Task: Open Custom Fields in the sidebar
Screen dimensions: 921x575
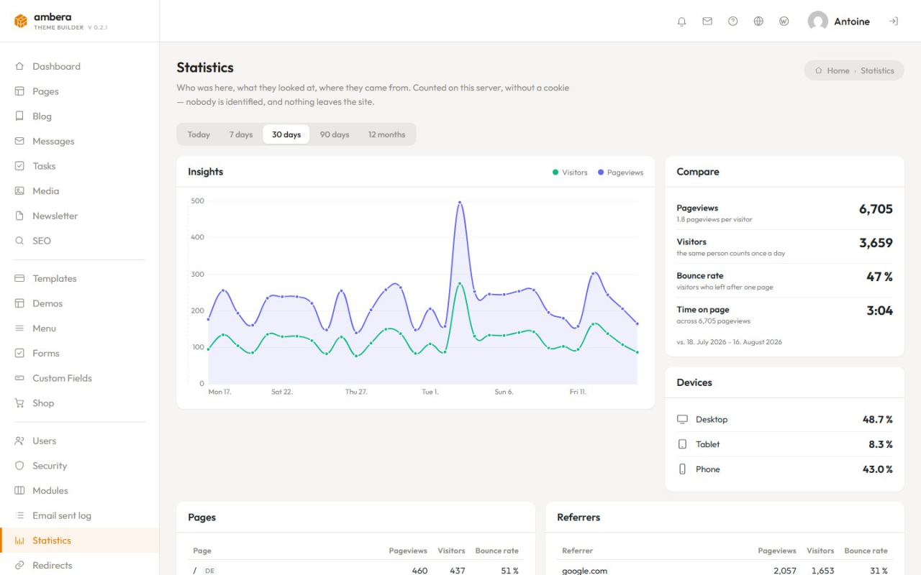Action: tap(79, 378)
